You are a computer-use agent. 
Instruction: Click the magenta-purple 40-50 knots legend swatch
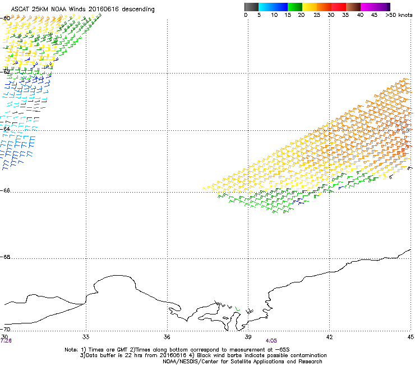tap(375, 7)
